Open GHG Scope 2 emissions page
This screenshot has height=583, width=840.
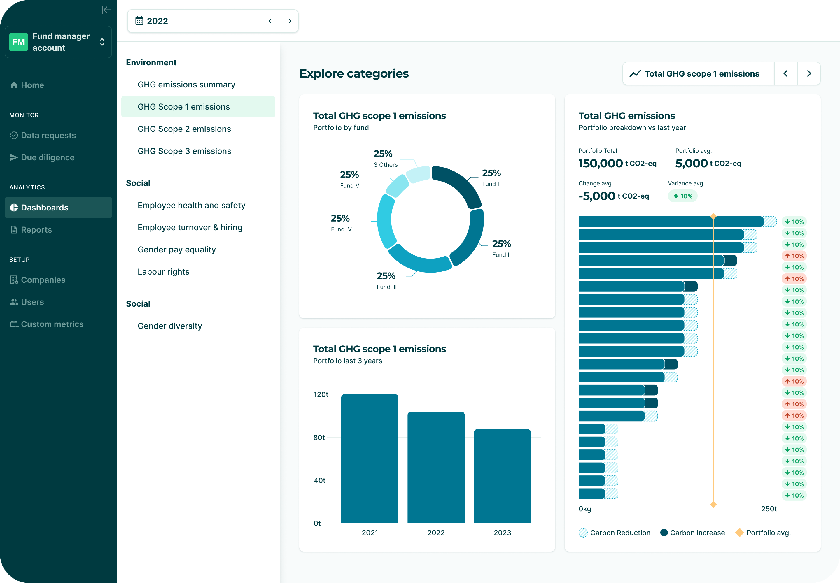[x=184, y=129]
